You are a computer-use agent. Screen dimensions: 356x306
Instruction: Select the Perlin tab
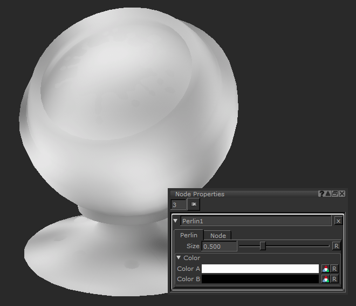(x=188, y=235)
